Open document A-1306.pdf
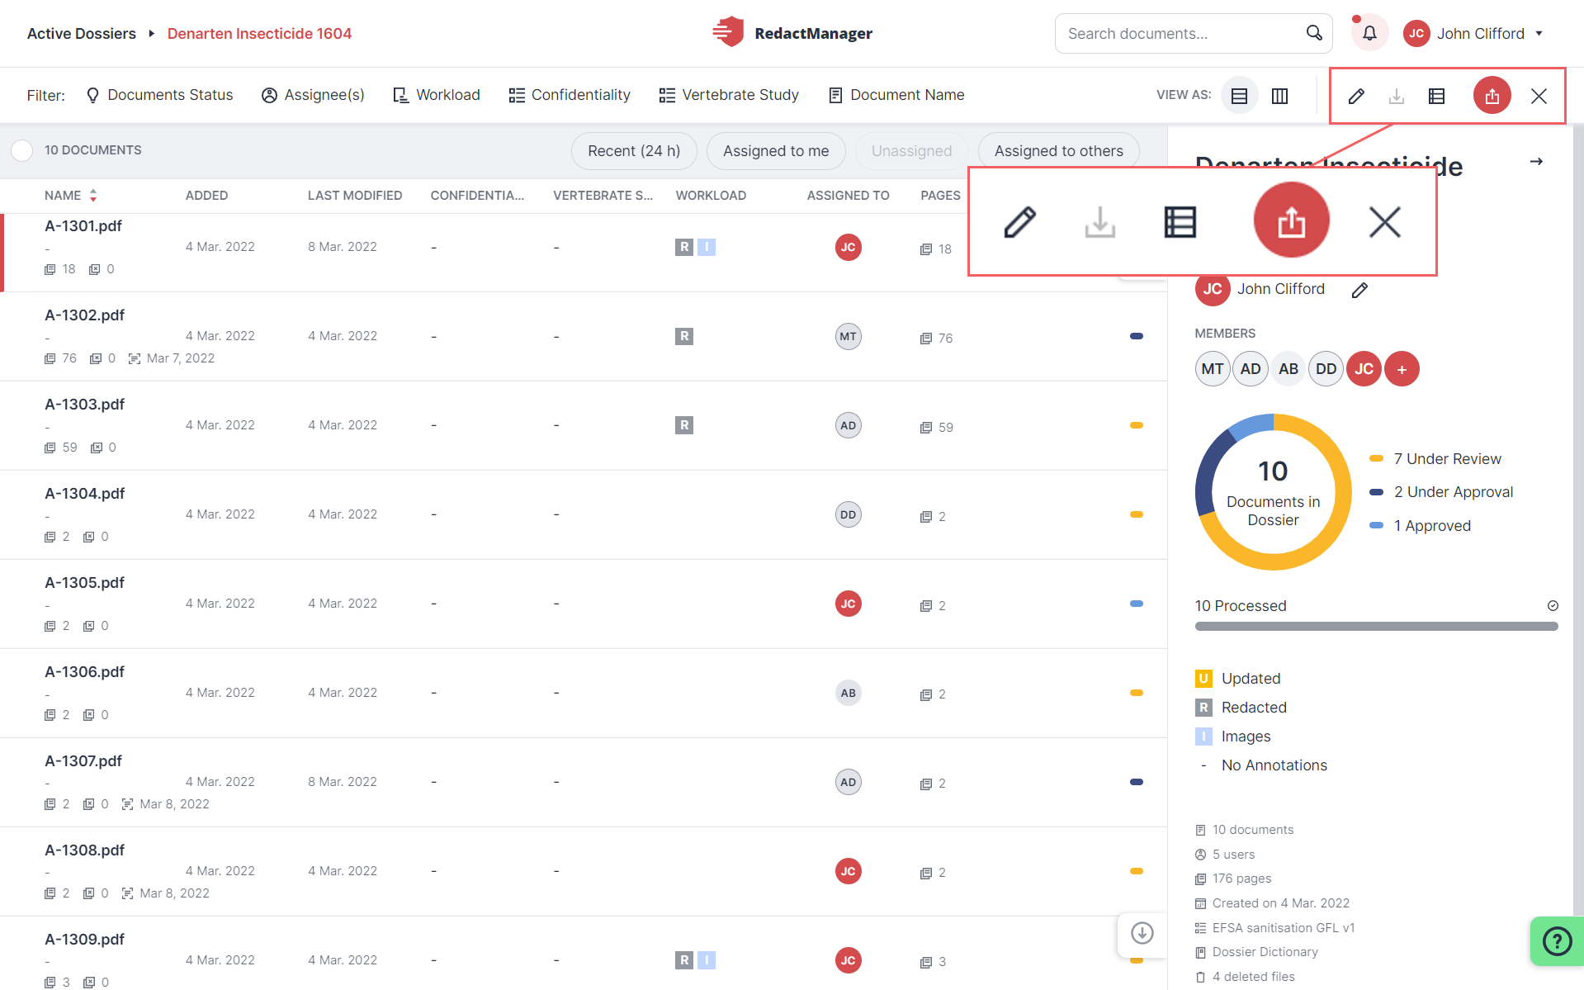Screen dimensions: 1584x990 84,672
